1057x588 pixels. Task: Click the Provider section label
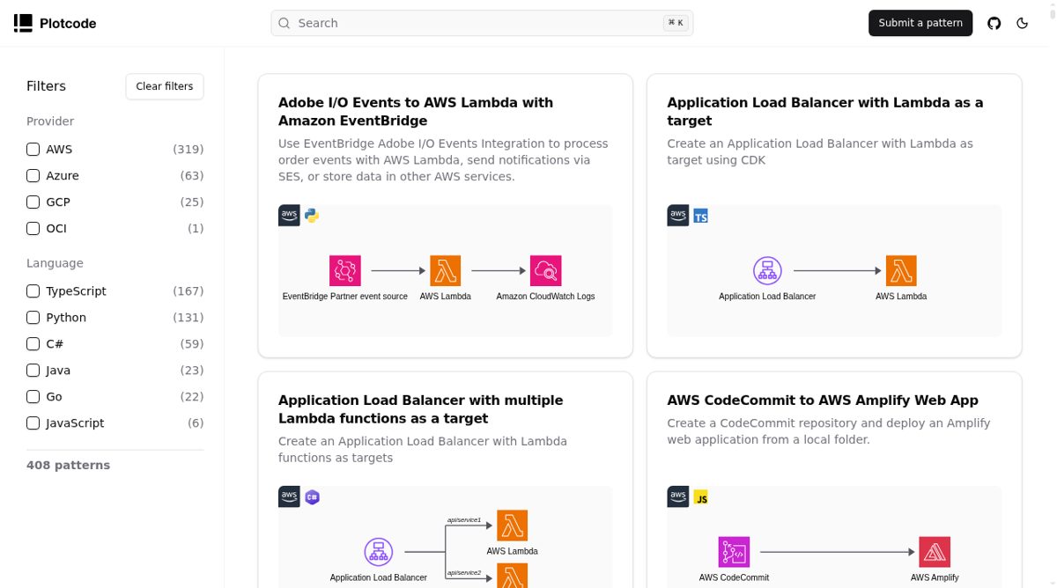point(50,121)
